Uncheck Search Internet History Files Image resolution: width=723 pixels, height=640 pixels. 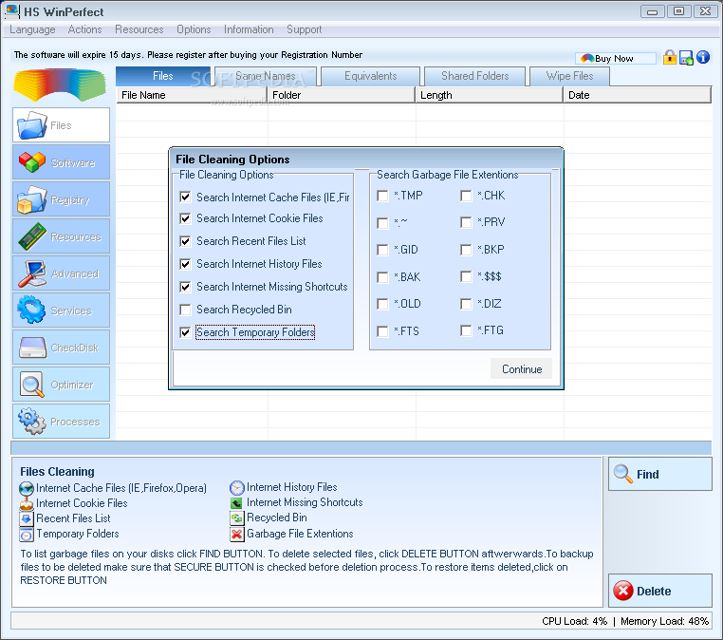185,264
